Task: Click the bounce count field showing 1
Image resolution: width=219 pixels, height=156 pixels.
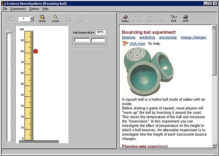Action: (24, 19)
